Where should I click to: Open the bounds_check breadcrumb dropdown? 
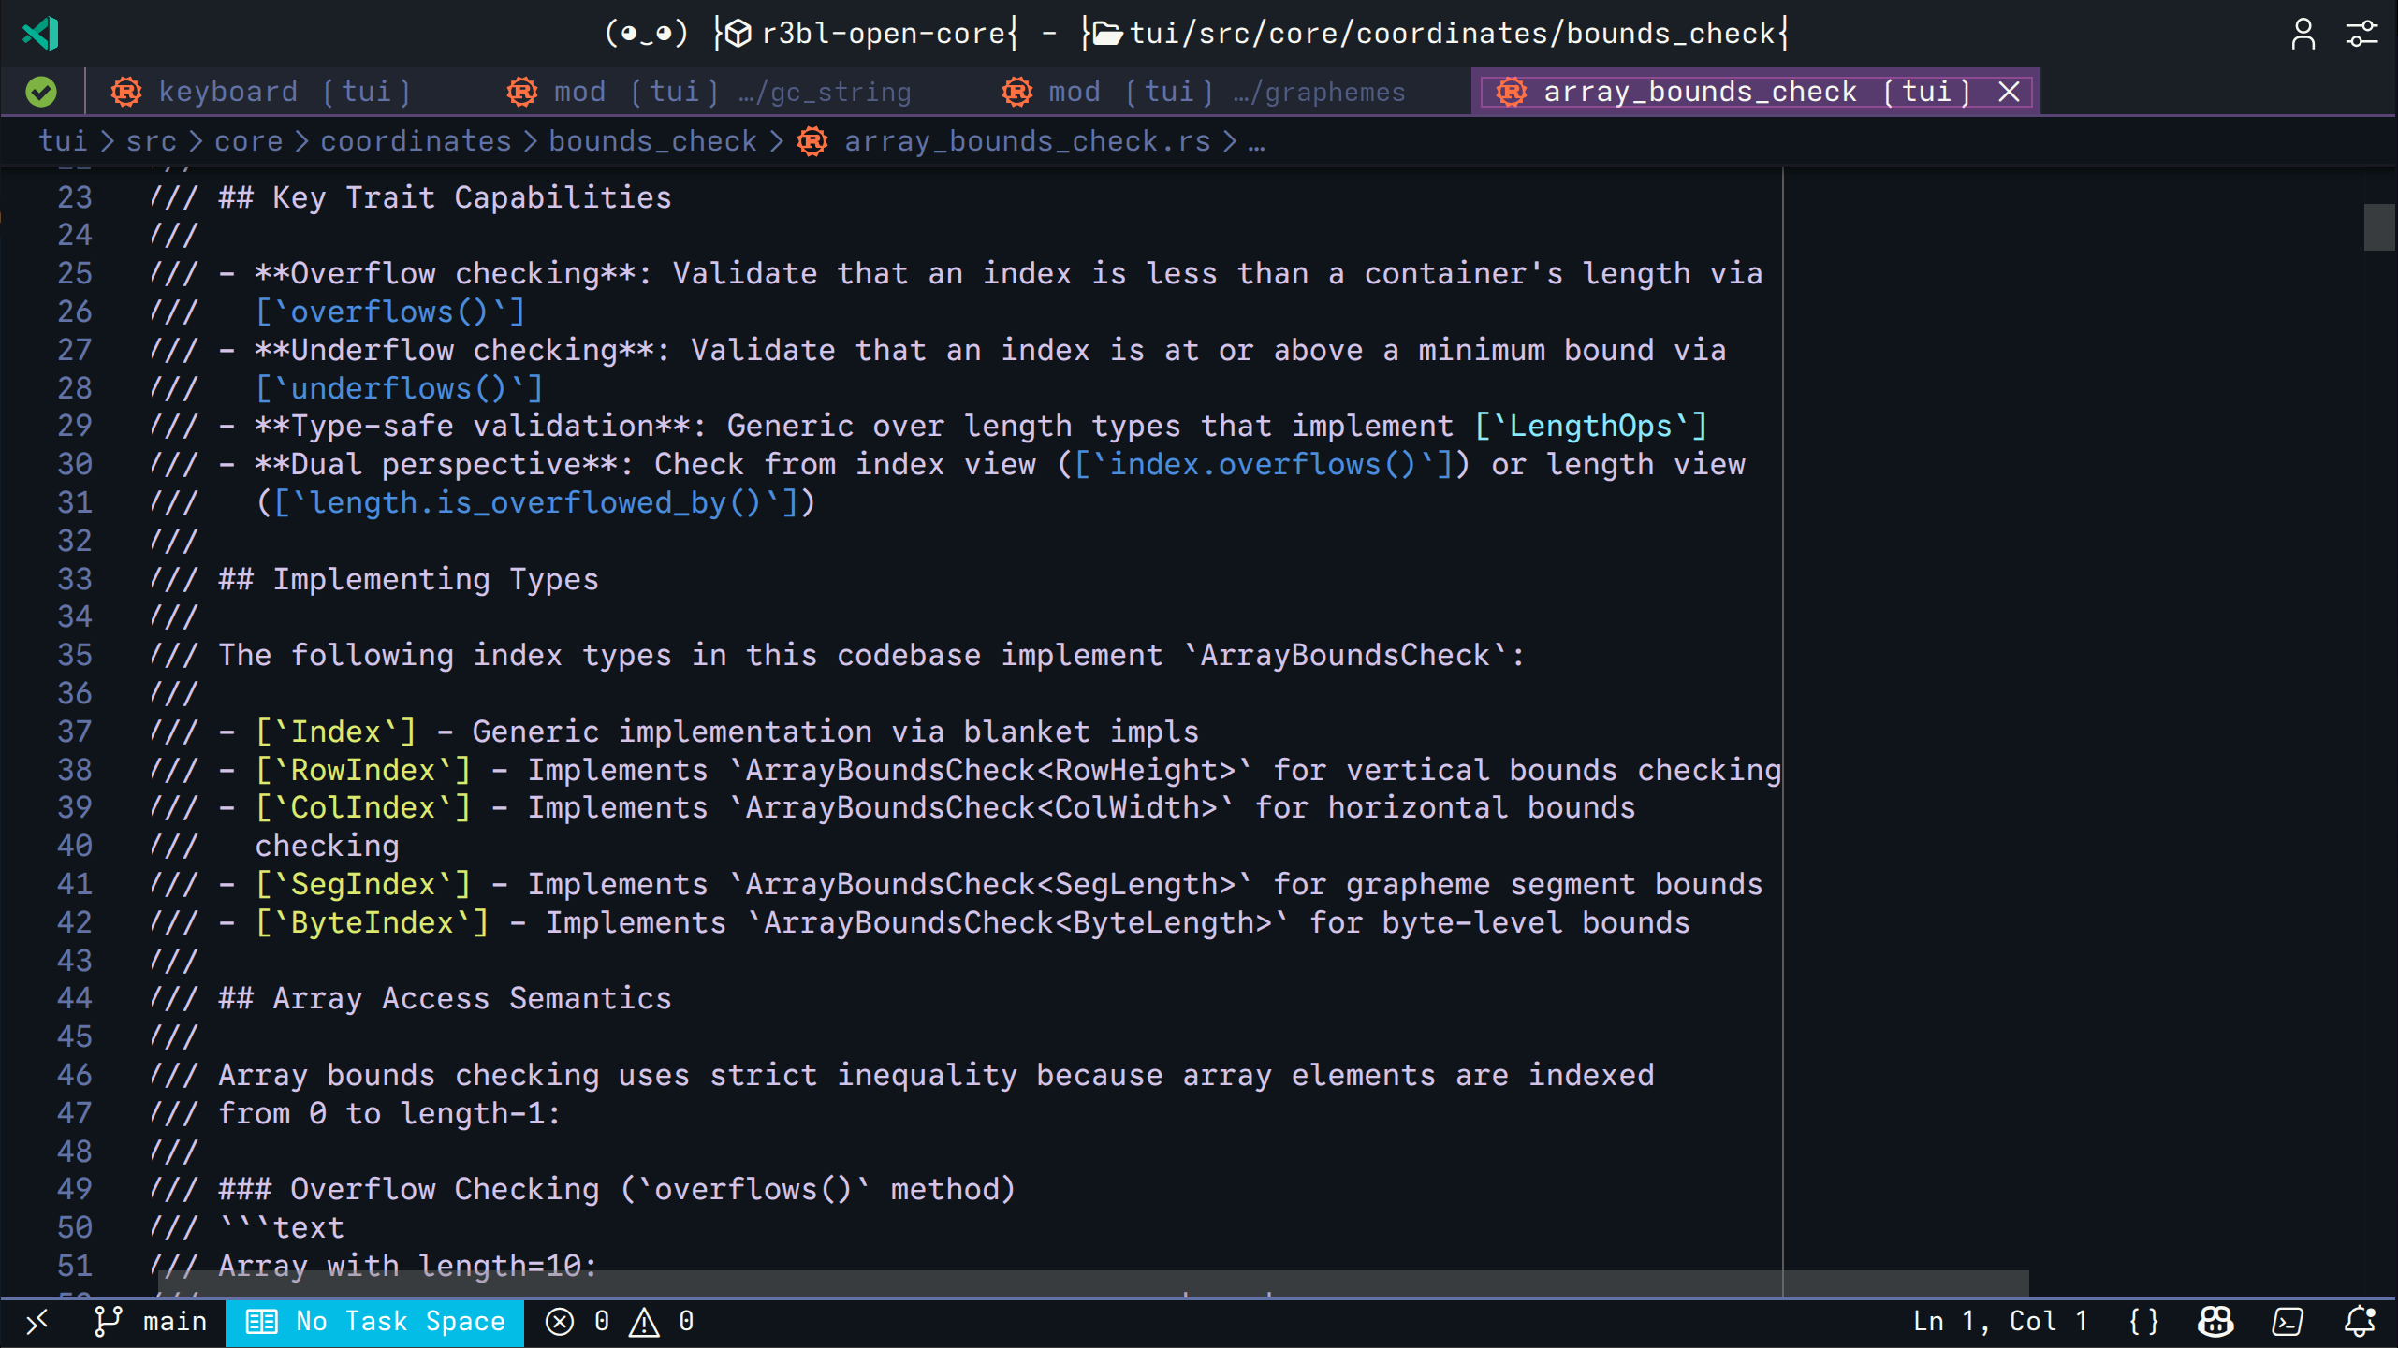pyautogui.click(x=652, y=140)
